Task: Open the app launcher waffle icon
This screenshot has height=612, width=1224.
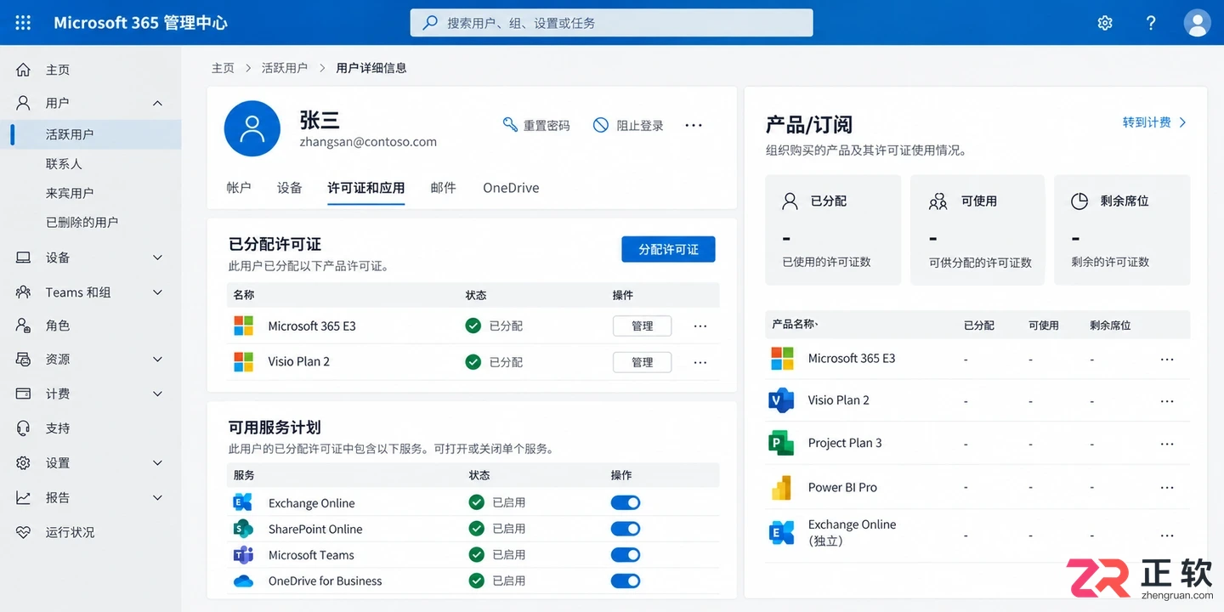Action: click(x=23, y=23)
